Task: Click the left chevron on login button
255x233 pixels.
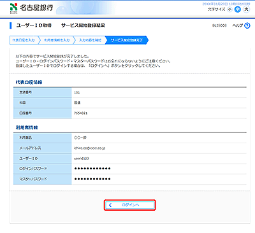Action: 110,205
